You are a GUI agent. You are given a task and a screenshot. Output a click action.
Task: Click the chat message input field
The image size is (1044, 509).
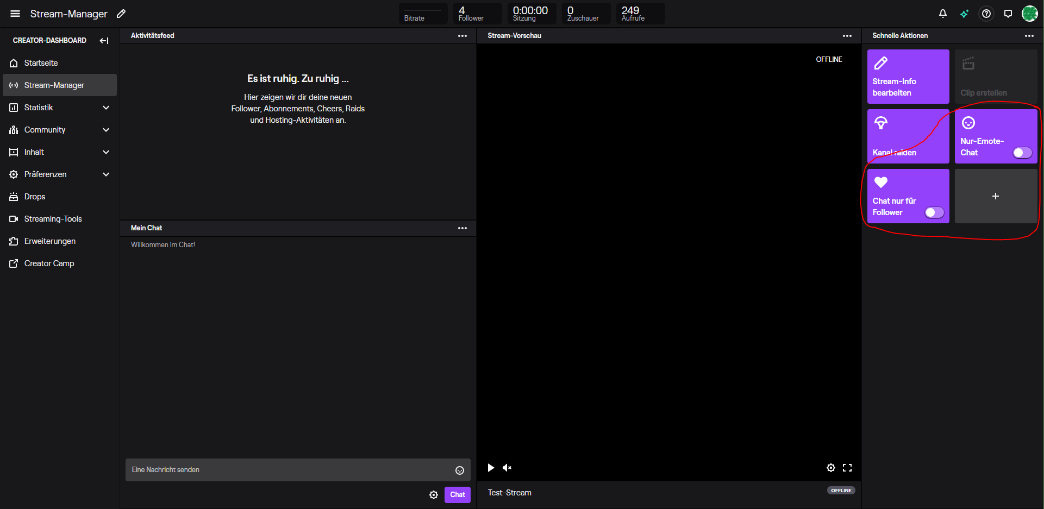pyautogui.click(x=298, y=470)
